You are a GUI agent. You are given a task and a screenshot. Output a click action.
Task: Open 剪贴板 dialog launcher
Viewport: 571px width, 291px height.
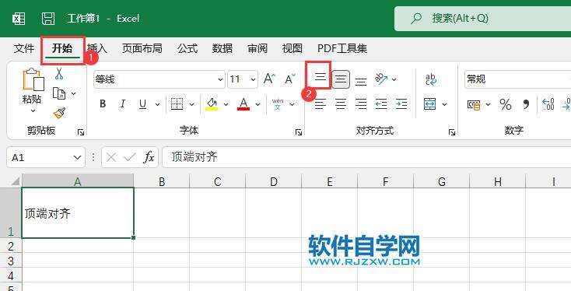[x=81, y=132]
